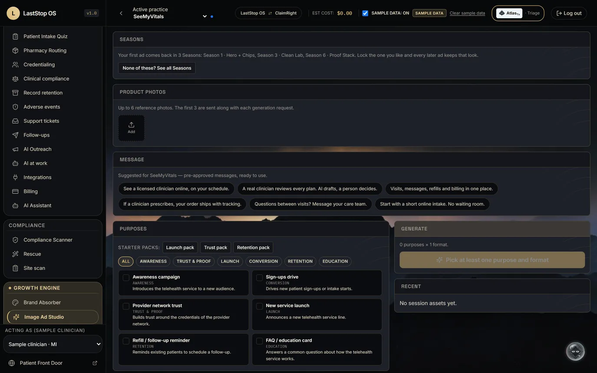
Task: Apply the Retention pack starter pack
Action: click(253, 248)
